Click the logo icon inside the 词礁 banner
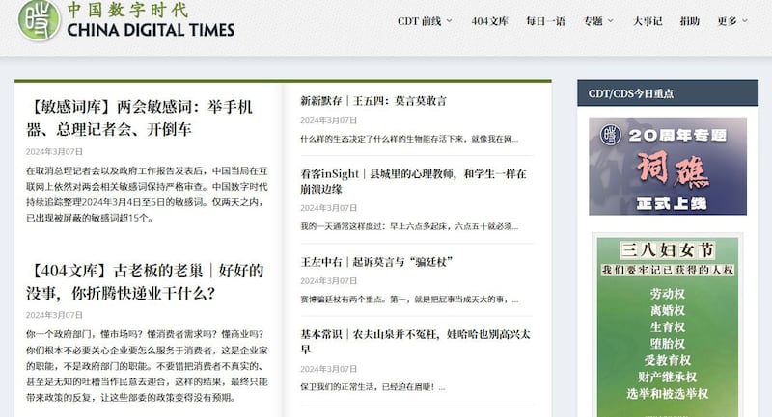Screen dimensions: 772x417 [610, 137]
